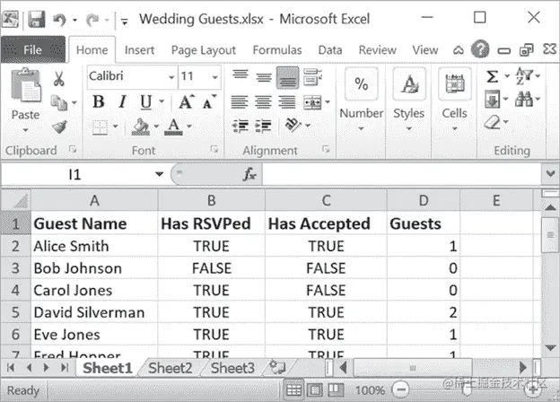This screenshot has height=402, width=560.
Task: Toggle Bold formatting
Action: click(x=99, y=102)
